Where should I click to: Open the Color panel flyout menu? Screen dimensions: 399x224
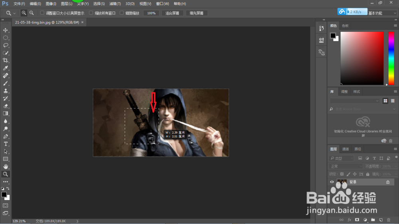pos(395,26)
